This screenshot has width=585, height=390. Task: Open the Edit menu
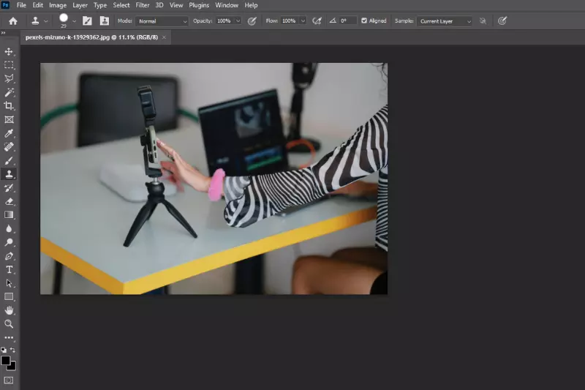pyautogui.click(x=38, y=5)
